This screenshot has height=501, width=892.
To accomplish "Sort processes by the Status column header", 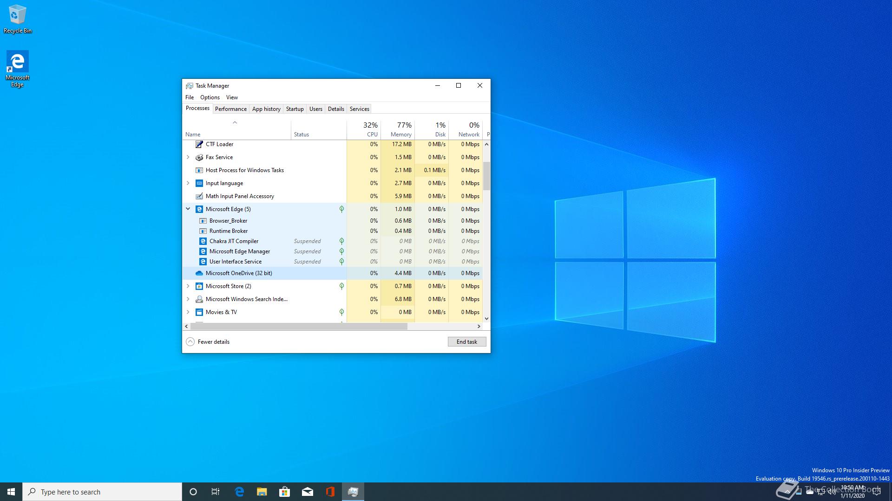I will tap(319, 130).
